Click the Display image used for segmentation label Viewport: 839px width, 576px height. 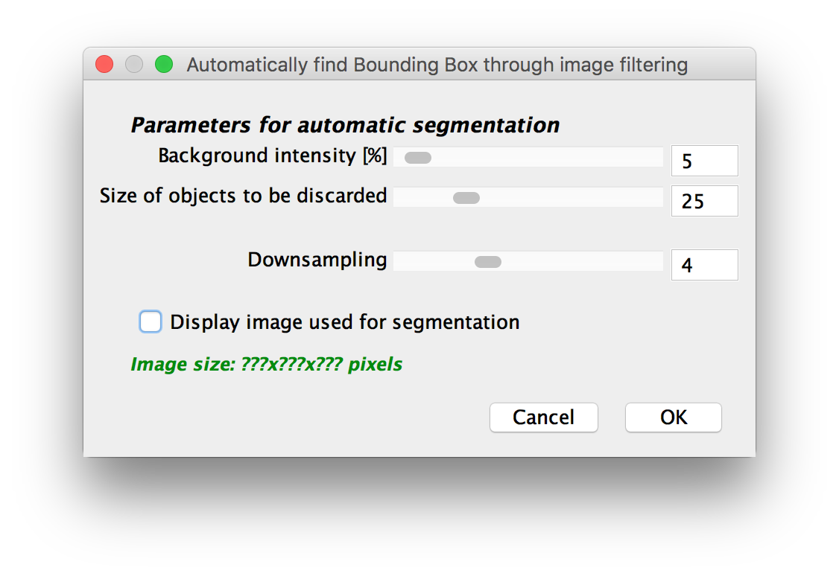[344, 322]
